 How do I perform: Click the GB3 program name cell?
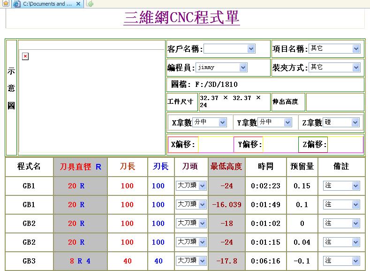29,261
